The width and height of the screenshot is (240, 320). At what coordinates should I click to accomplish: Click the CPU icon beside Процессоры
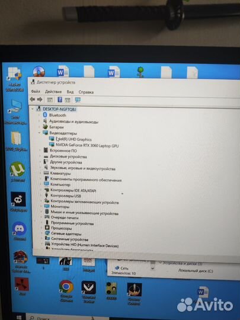[x=47, y=228]
